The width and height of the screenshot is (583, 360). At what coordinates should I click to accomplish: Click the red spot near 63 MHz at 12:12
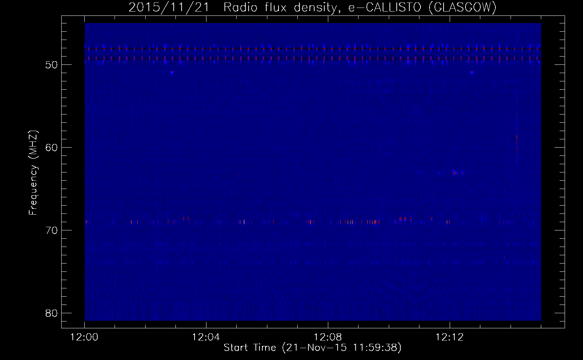(x=455, y=173)
